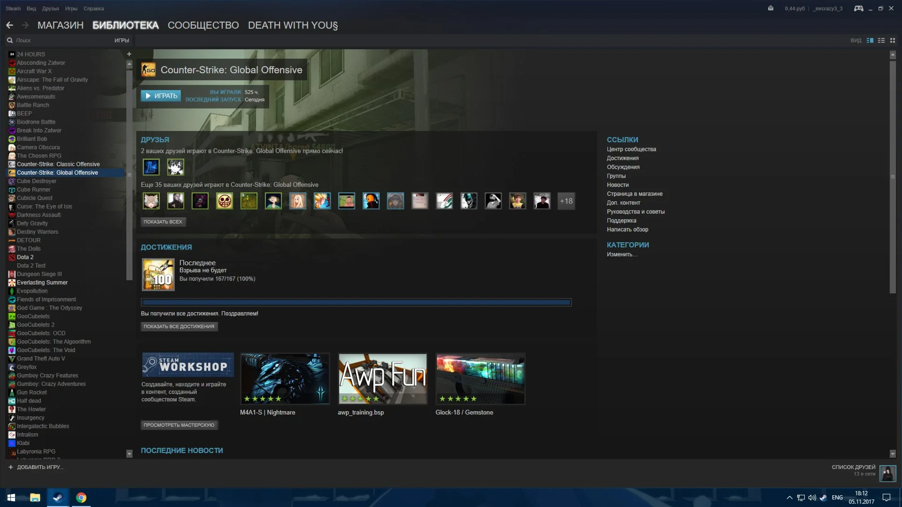Open the Написать обзор link

tap(627, 230)
